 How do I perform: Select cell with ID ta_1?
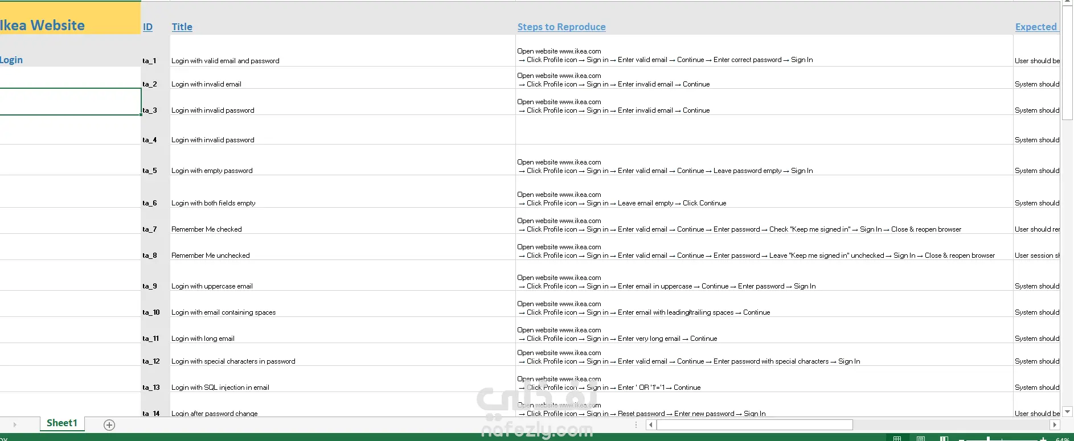pos(155,51)
